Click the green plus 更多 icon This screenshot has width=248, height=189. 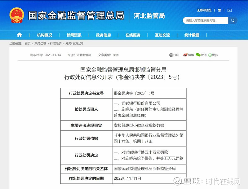coord(210,55)
